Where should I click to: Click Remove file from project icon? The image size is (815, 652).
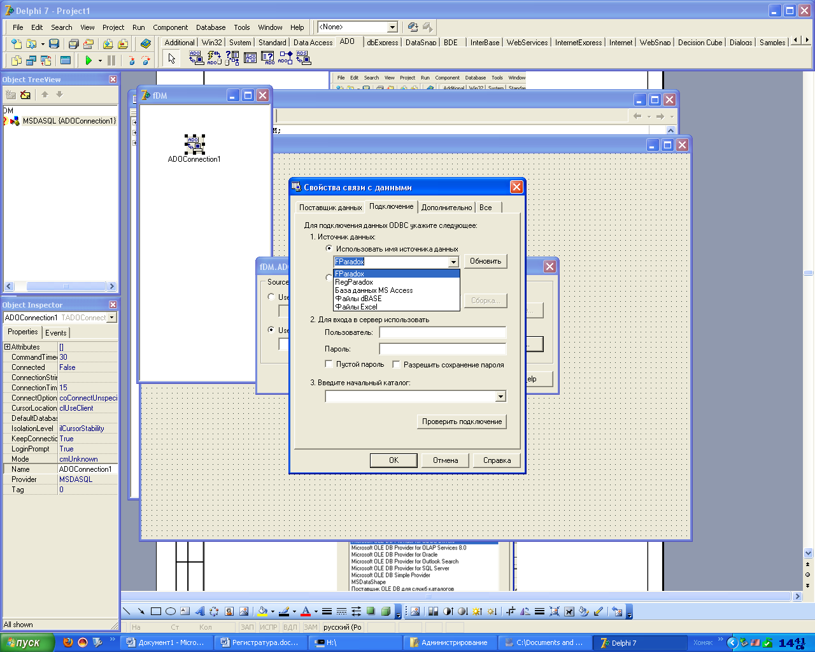coord(123,44)
